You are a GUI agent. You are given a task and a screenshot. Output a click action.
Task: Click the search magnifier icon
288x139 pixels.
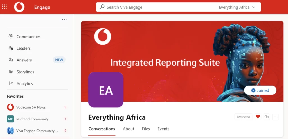(102, 7)
